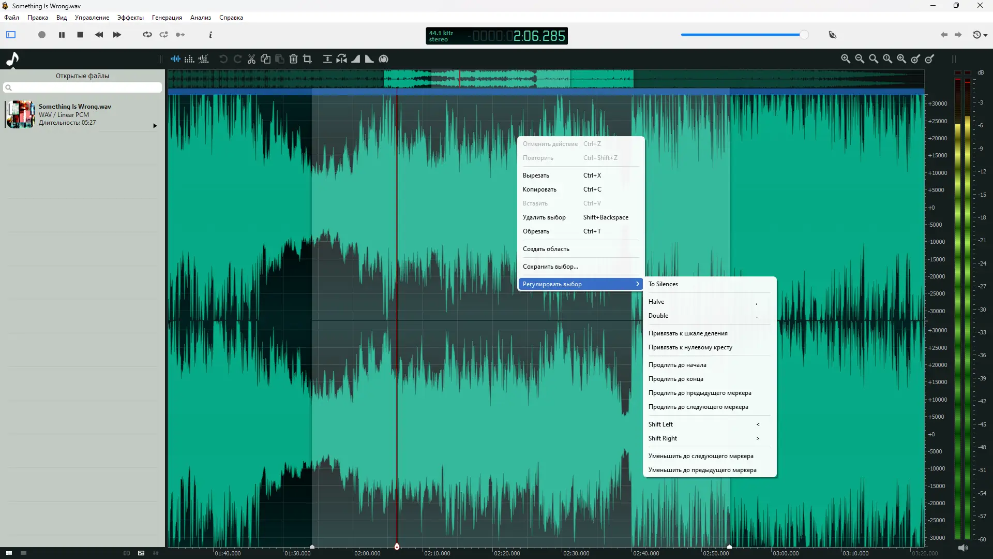
Task: Open the Эффекты menu
Action: 130,18
